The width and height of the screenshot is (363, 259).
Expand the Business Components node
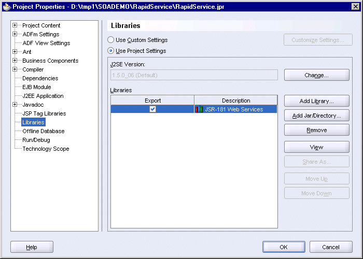coord(15,61)
